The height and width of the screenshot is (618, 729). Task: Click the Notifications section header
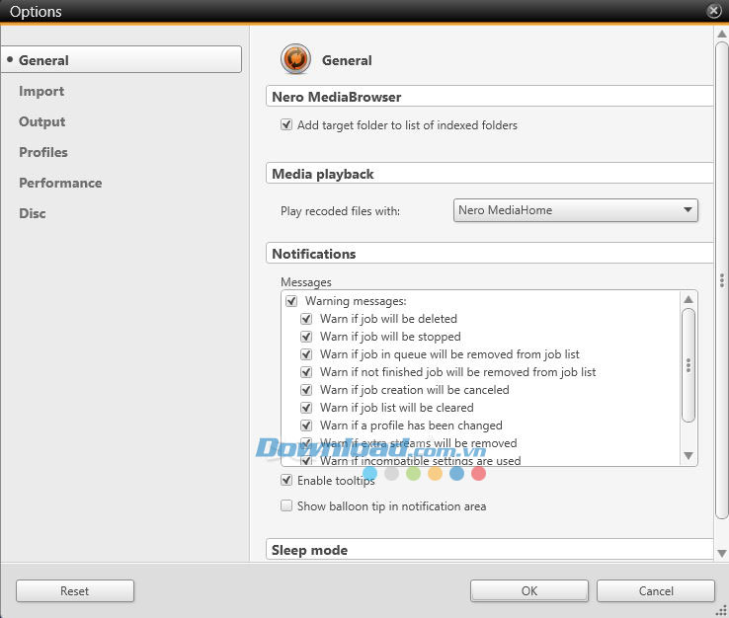(x=490, y=254)
